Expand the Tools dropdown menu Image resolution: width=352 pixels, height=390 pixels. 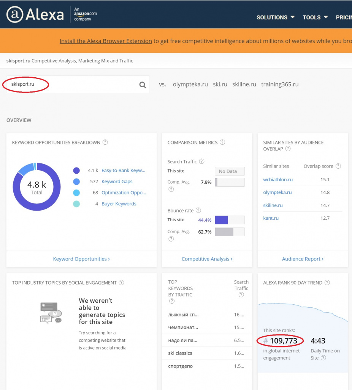pyautogui.click(x=315, y=18)
